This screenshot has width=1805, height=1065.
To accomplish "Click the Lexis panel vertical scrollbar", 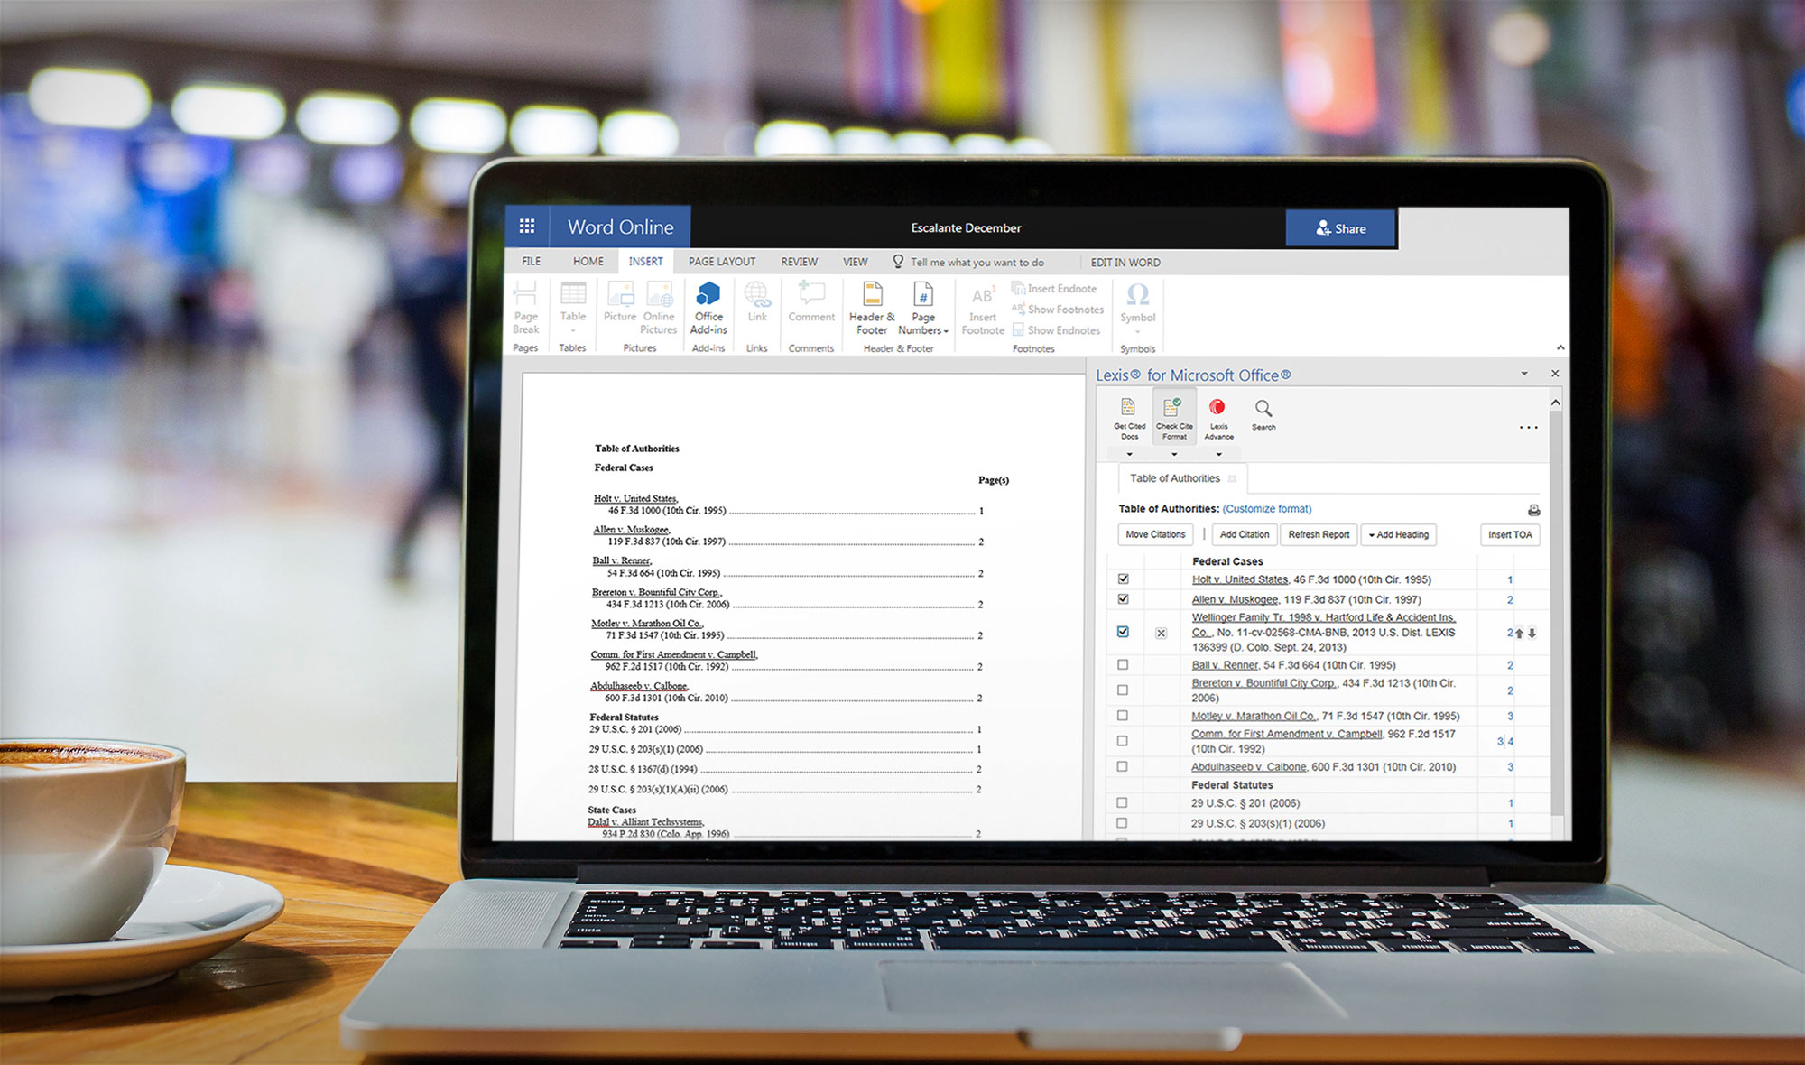I will click(x=1555, y=614).
